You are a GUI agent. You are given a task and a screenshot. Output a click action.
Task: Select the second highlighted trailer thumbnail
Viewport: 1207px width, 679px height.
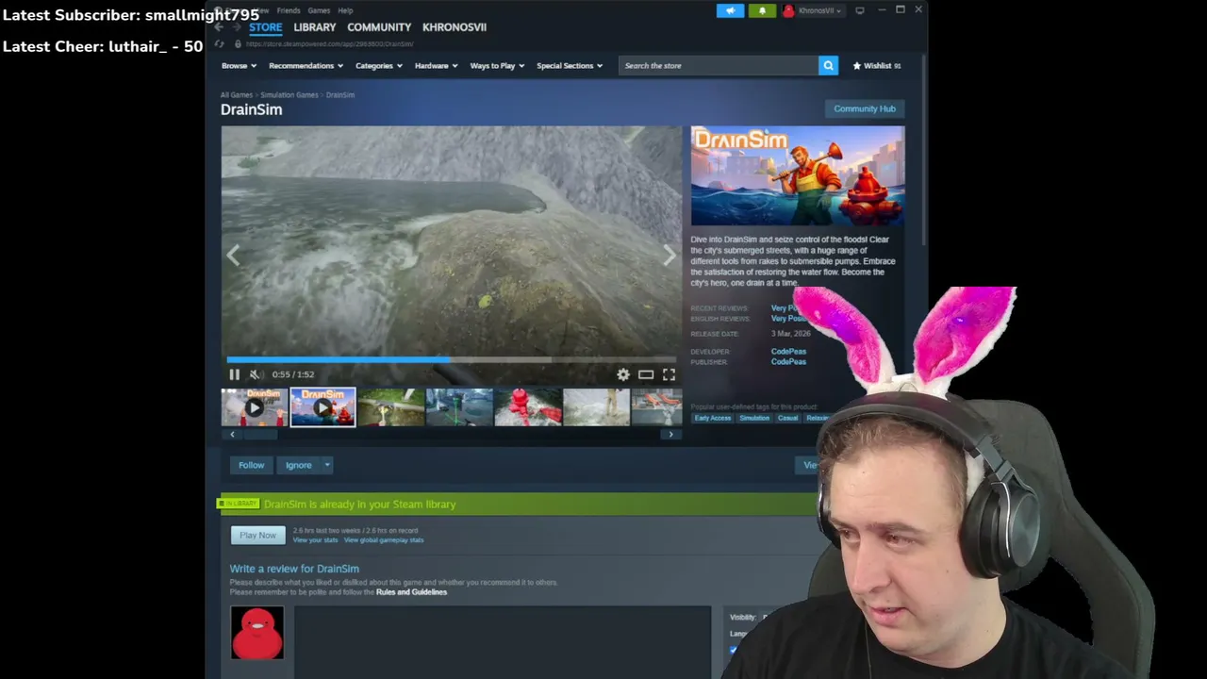(322, 407)
